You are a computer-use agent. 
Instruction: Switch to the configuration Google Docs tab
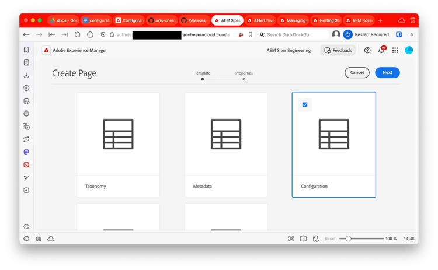[96, 20]
